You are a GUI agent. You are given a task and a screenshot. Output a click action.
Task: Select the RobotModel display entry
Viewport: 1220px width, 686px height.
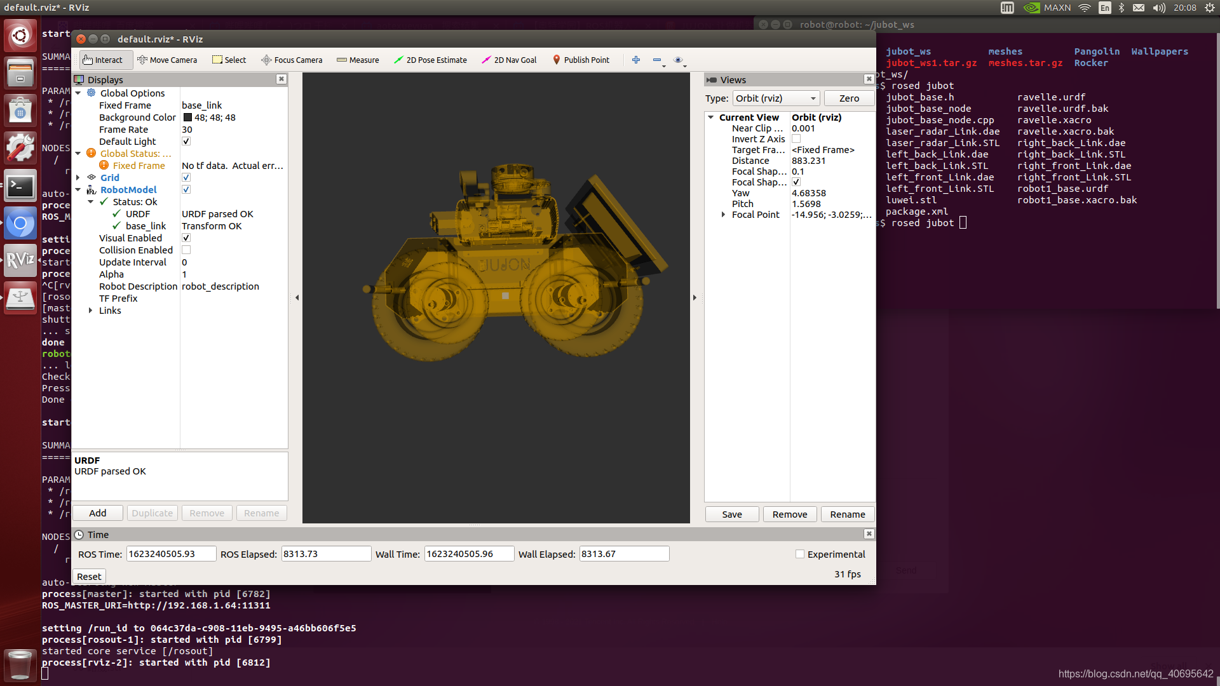tap(128, 190)
